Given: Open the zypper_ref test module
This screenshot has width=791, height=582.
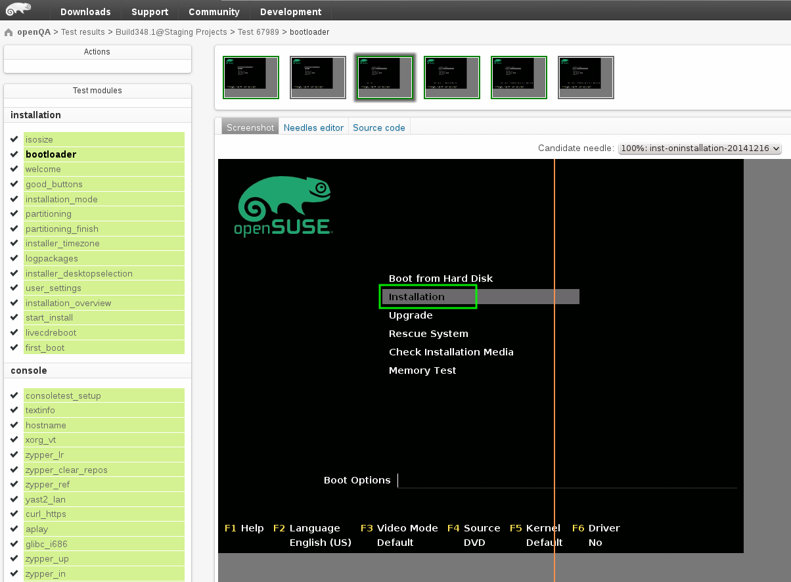Looking at the screenshot, I should pos(104,484).
